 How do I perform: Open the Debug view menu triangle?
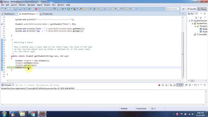[x=205, y=18]
